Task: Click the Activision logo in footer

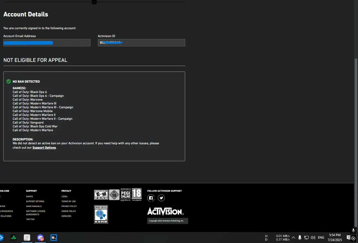Action: click(165, 211)
